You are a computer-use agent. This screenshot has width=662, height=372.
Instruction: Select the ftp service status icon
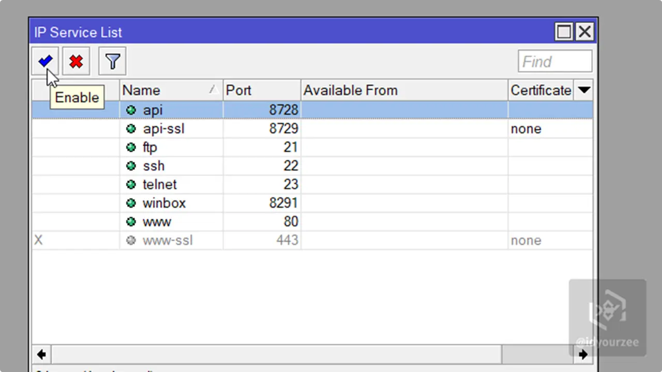pos(131,147)
